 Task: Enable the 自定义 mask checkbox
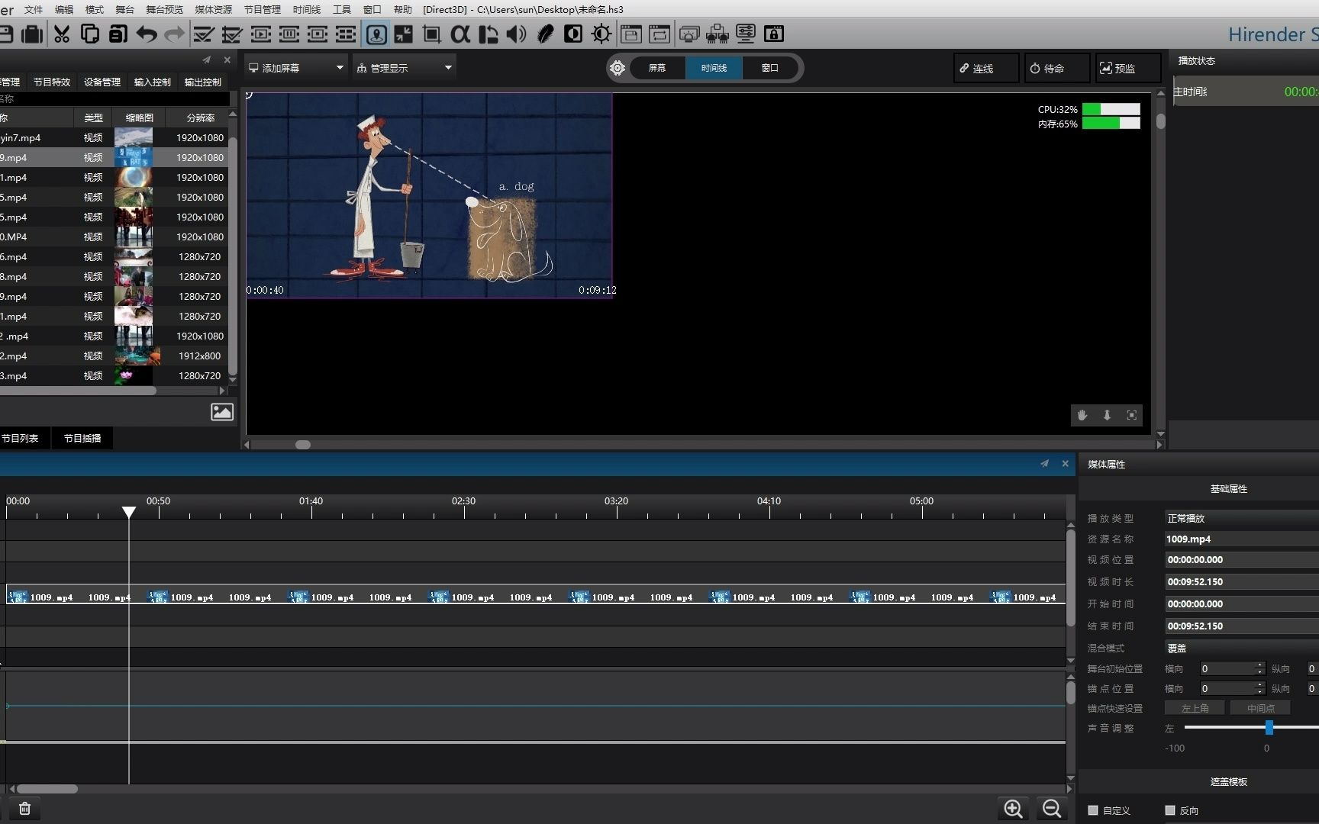point(1093,810)
